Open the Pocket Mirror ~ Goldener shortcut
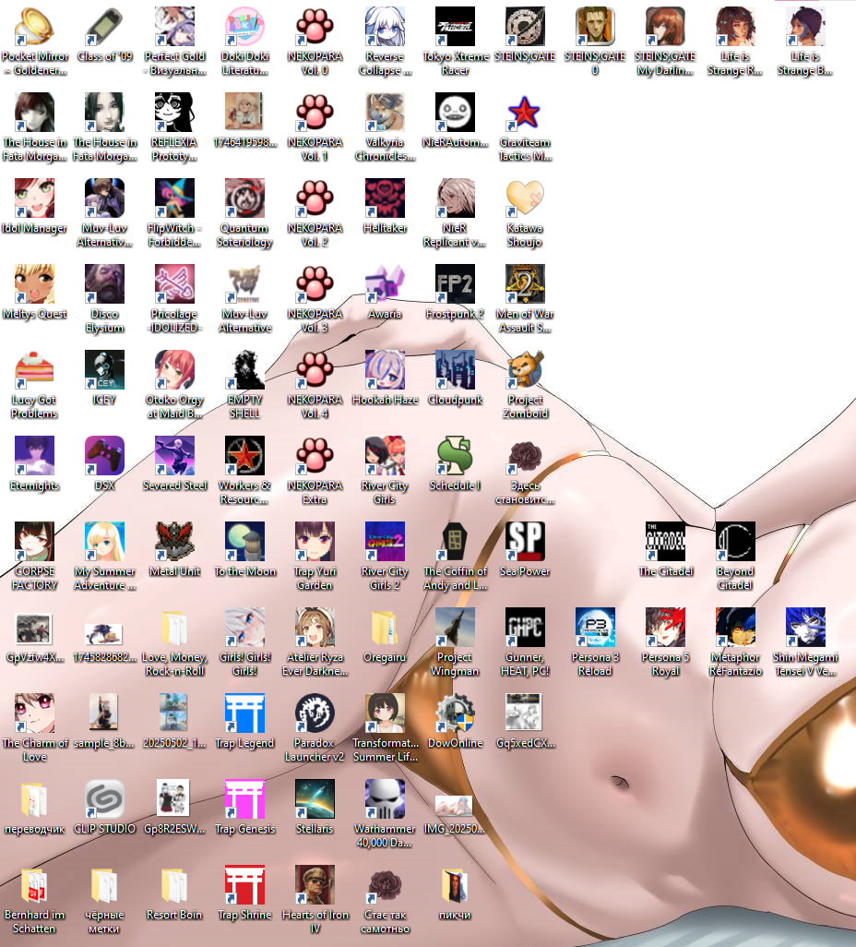Viewport: 856px width, 947px height. 34,27
